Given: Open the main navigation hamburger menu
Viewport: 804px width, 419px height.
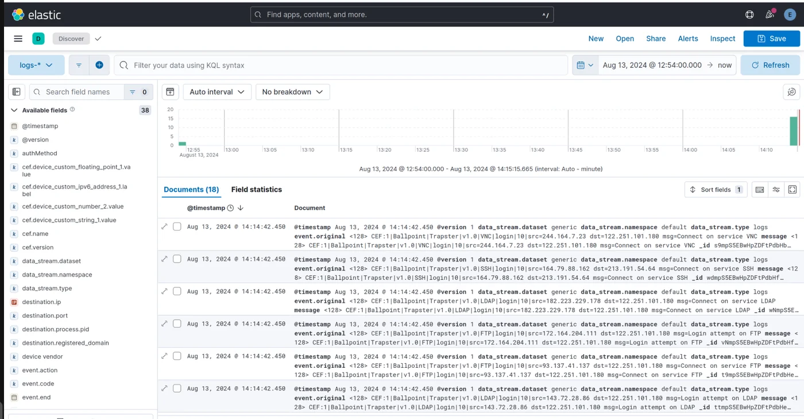Looking at the screenshot, I should click(x=18, y=38).
